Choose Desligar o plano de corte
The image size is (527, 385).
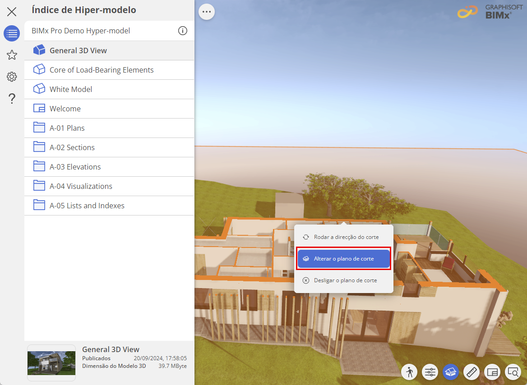(x=343, y=280)
